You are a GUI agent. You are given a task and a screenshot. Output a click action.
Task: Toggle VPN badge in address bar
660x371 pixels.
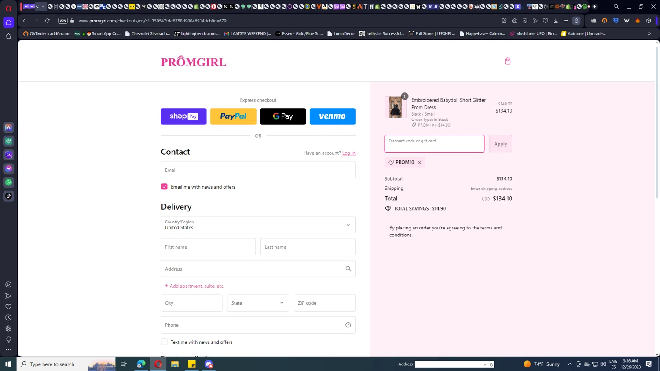(63, 21)
